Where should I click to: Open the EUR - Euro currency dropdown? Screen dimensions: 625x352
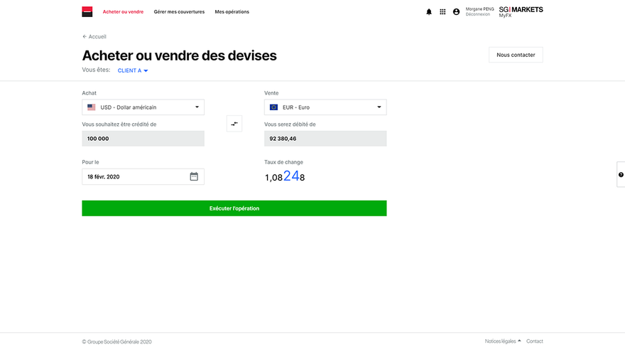[325, 107]
